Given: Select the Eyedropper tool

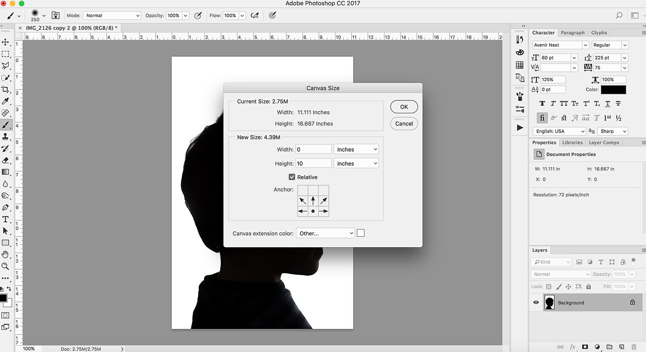Looking at the screenshot, I should [6, 101].
